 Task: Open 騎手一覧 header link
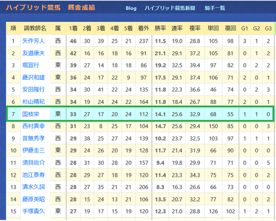(x=215, y=8)
